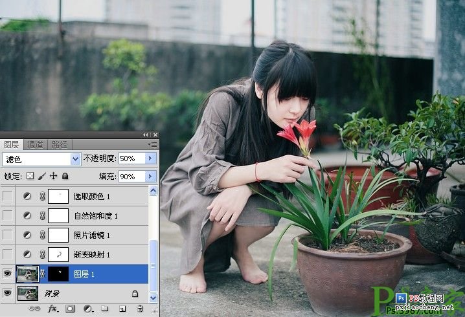Click the 选取颜色 1 mask link icon
465x317 pixels.
pyautogui.click(x=42, y=196)
